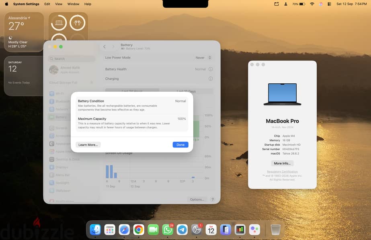Click the help question mark button
The image size is (371, 240).
tap(213, 200)
